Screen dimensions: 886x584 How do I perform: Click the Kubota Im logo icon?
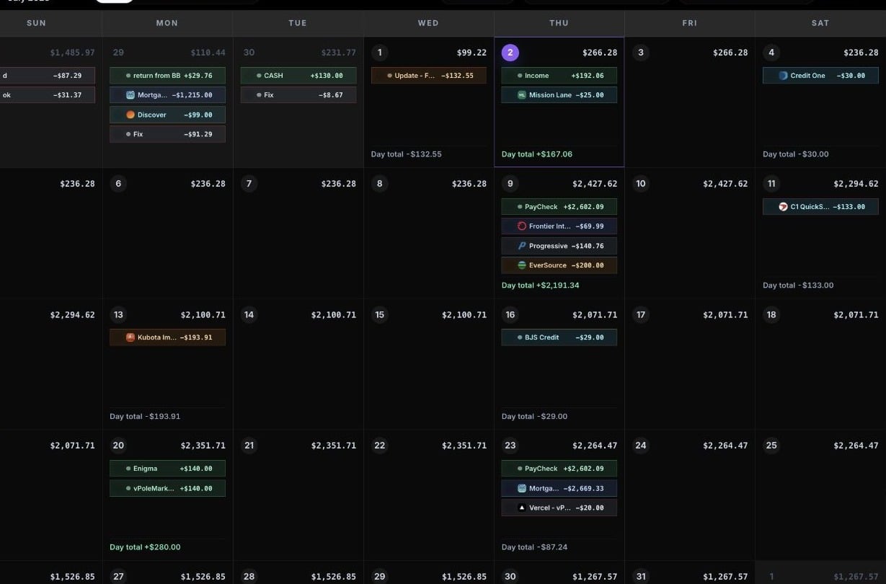point(130,337)
